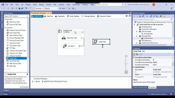Click the Save icon in the toolbar
Viewport: 175px width, 98px height.
point(19,8)
